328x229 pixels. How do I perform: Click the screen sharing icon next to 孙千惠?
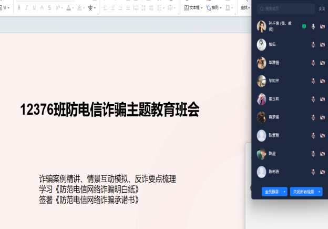click(x=304, y=26)
